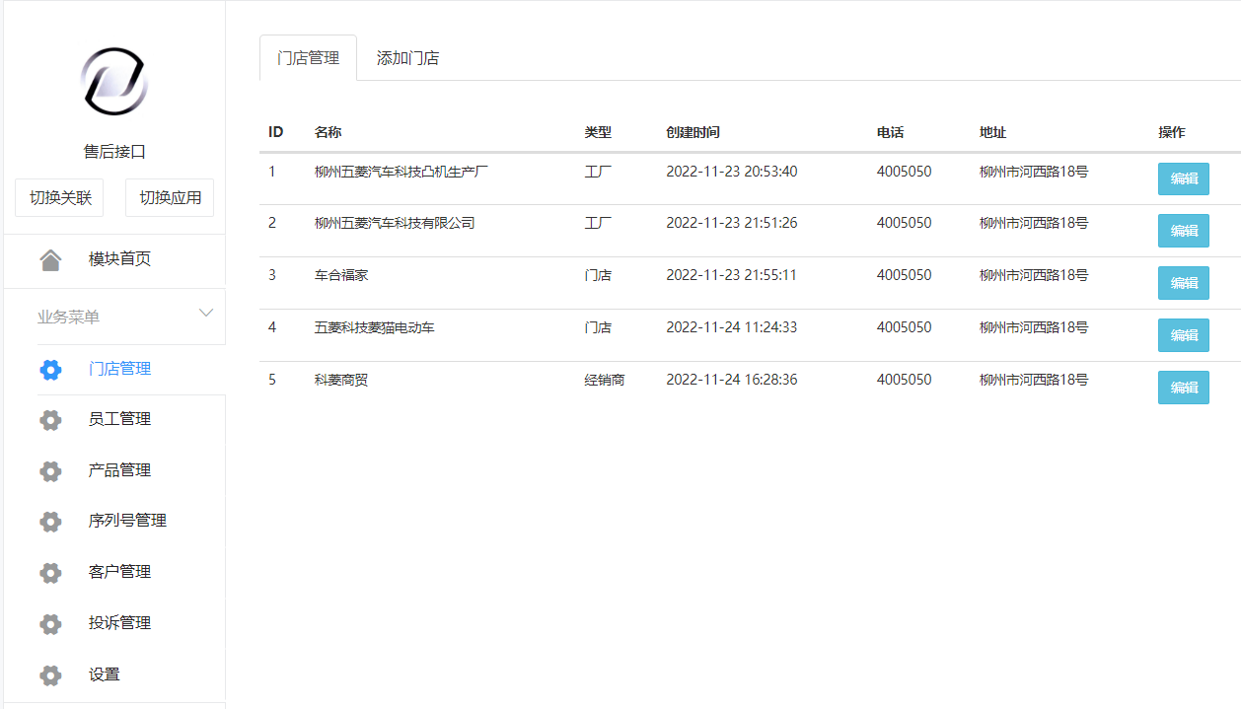Click address 柳州市河西路18号 in 车合福家 row
1241x709 pixels.
click(x=1034, y=275)
